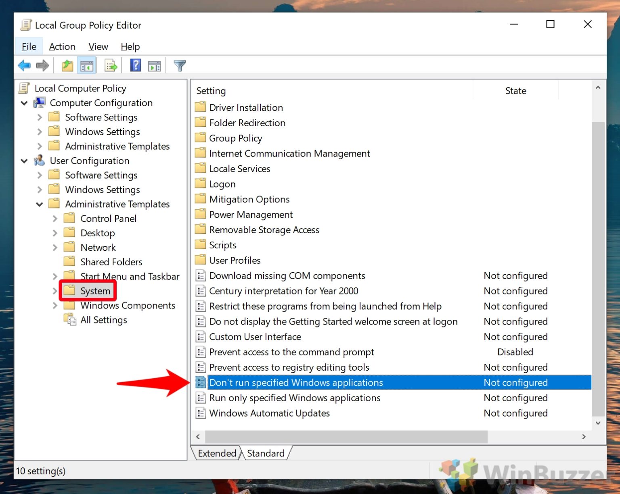This screenshot has height=494, width=620.
Task: Toggle the Show/Hide Action Pane icon
Action: pyautogui.click(x=154, y=65)
